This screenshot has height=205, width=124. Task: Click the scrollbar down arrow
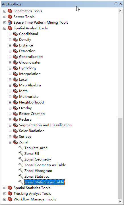point(120,201)
